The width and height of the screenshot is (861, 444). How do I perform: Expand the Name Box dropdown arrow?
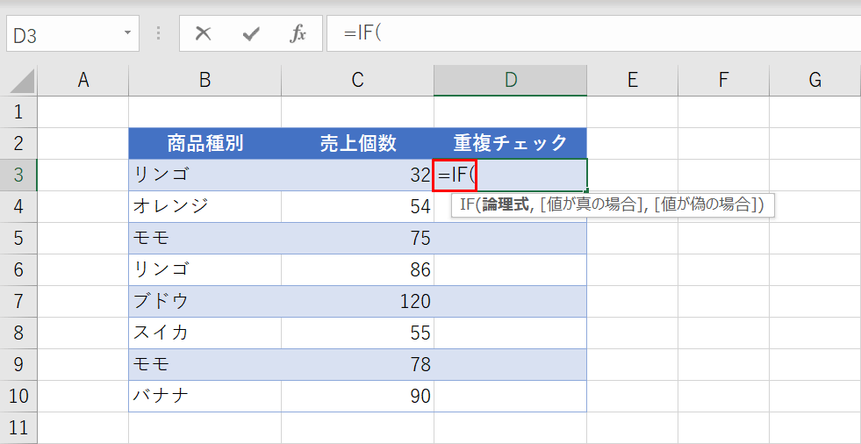(x=128, y=33)
